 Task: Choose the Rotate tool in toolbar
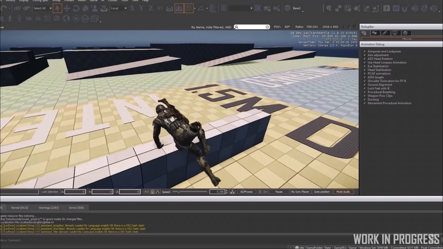tap(76, 8)
